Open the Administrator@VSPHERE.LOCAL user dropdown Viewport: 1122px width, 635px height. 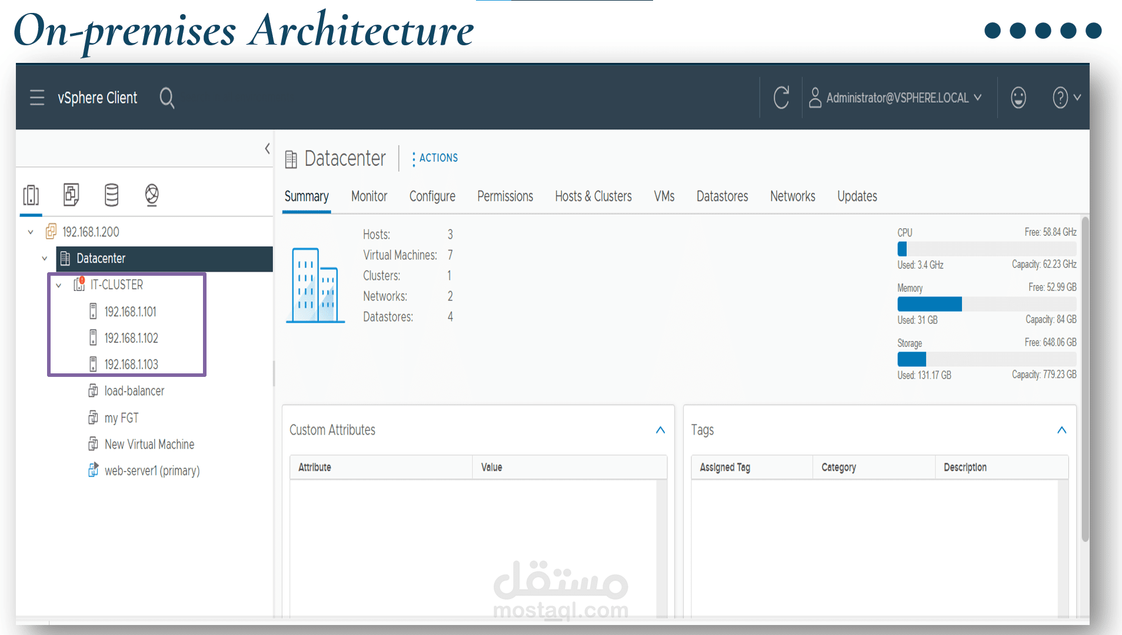[x=895, y=98]
